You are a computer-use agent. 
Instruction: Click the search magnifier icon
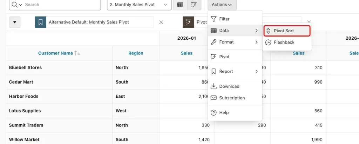[14, 5]
